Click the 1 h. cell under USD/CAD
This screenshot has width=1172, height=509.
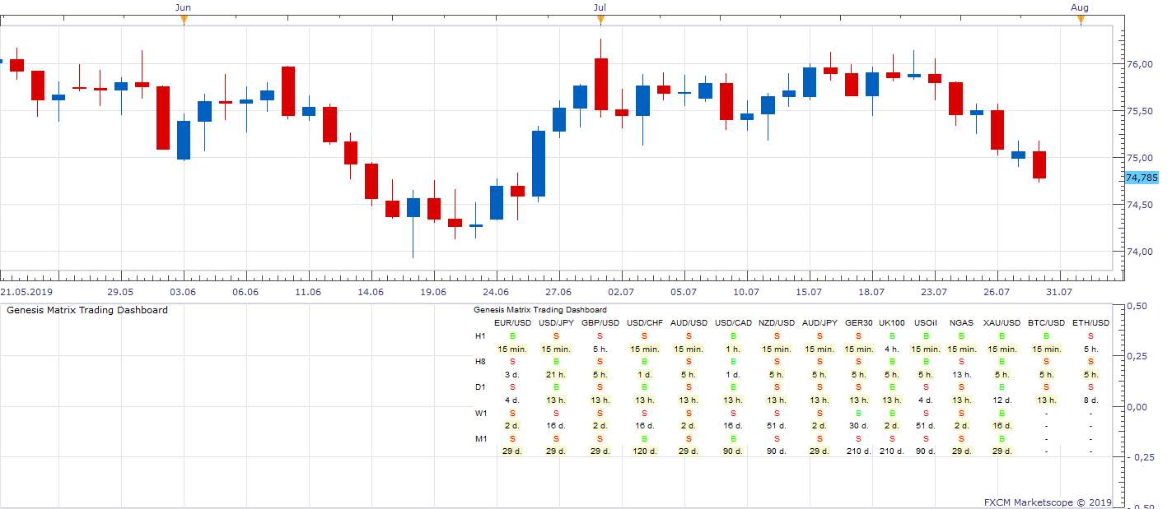point(733,349)
